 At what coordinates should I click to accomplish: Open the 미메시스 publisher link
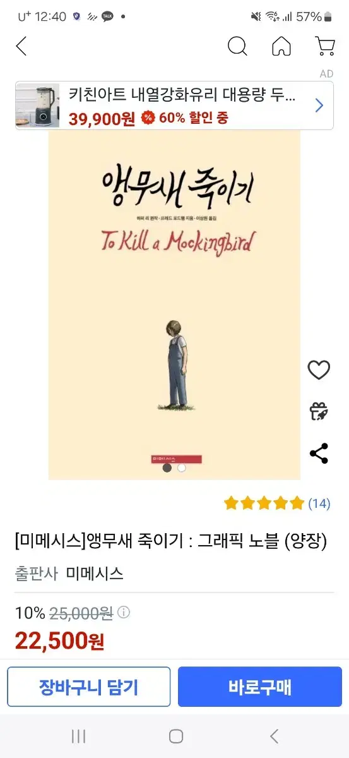pyautogui.click(x=95, y=574)
